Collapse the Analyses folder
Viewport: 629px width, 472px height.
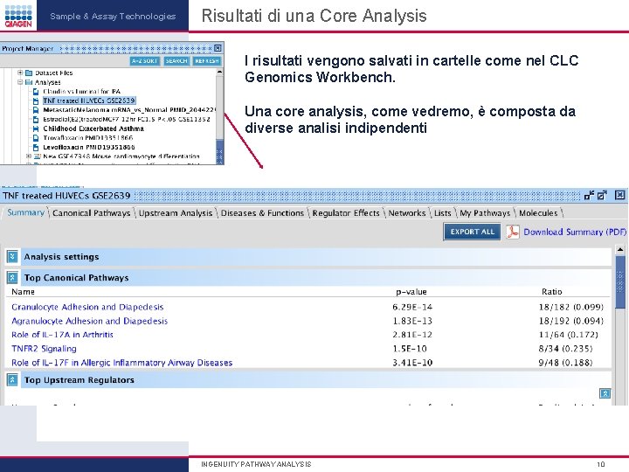pyautogui.click(x=20, y=82)
